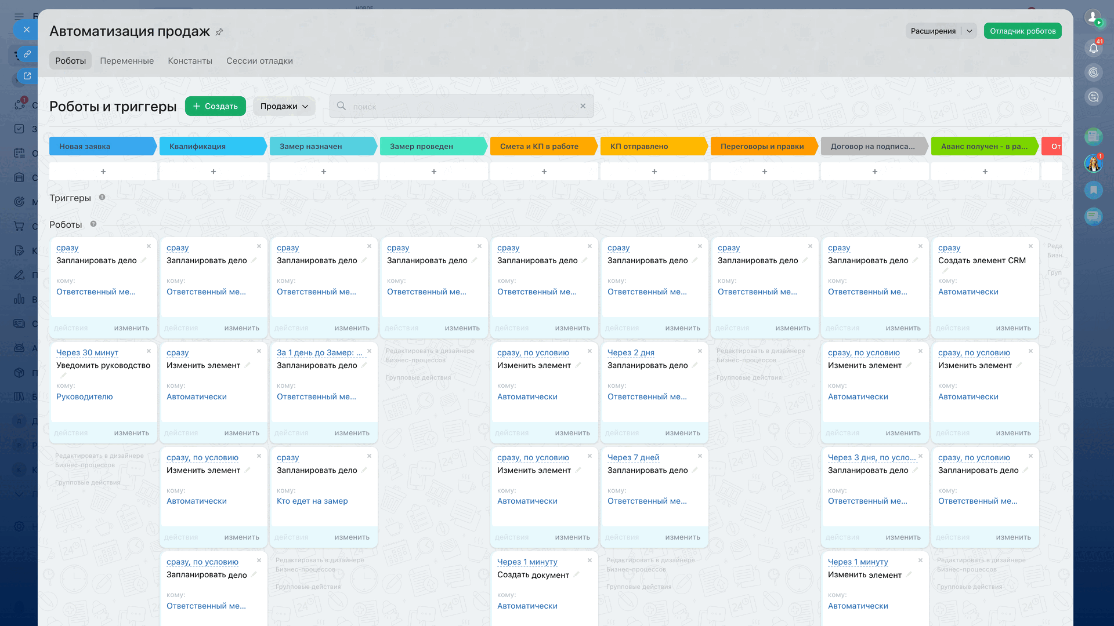The width and height of the screenshot is (1114, 626).
Task: Open help icon next to 'Триггеры'
Action: pyautogui.click(x=102, y=198)
